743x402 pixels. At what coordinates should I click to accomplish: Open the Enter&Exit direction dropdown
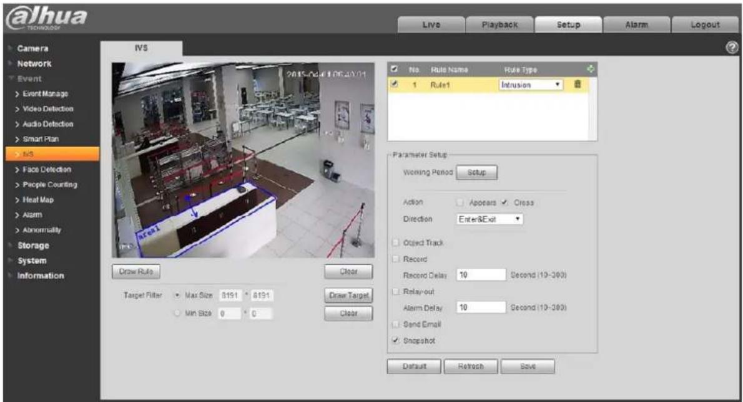point(490,219)
